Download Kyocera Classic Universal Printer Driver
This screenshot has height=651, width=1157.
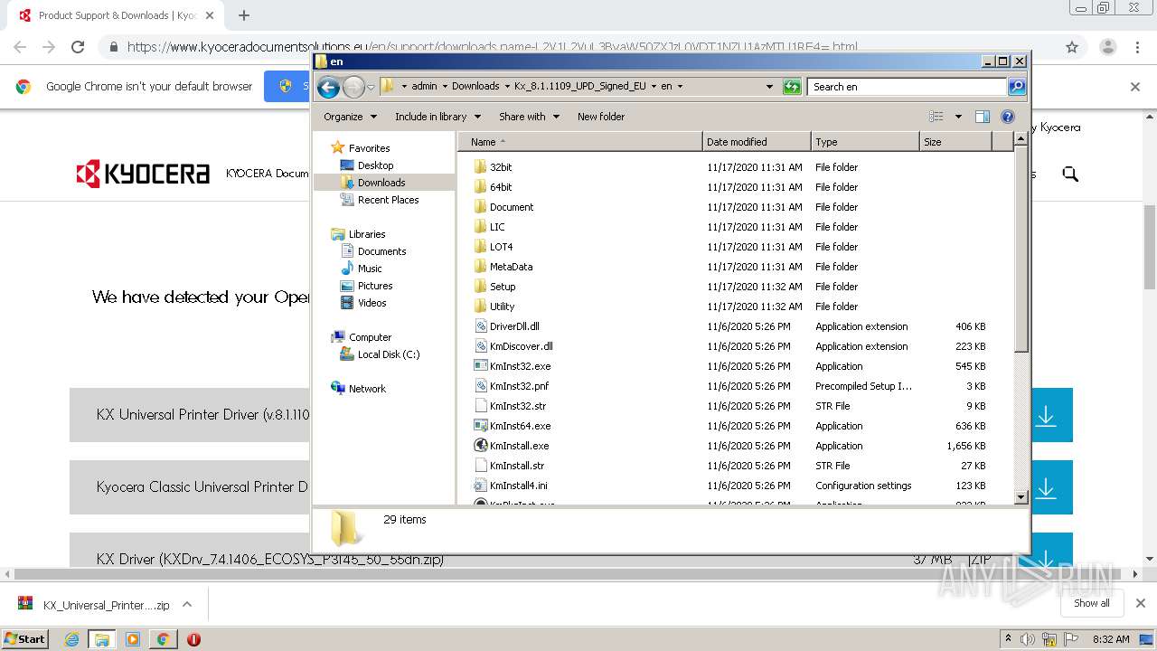click(x=1046, y=487)
